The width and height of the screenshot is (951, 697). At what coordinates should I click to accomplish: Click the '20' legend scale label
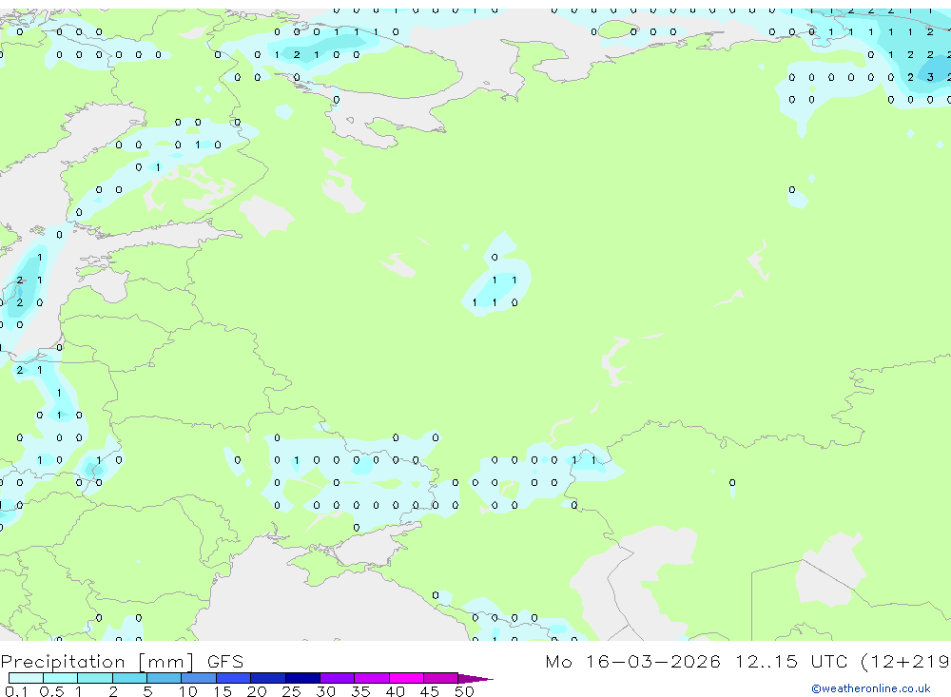[x=257, y=691]
